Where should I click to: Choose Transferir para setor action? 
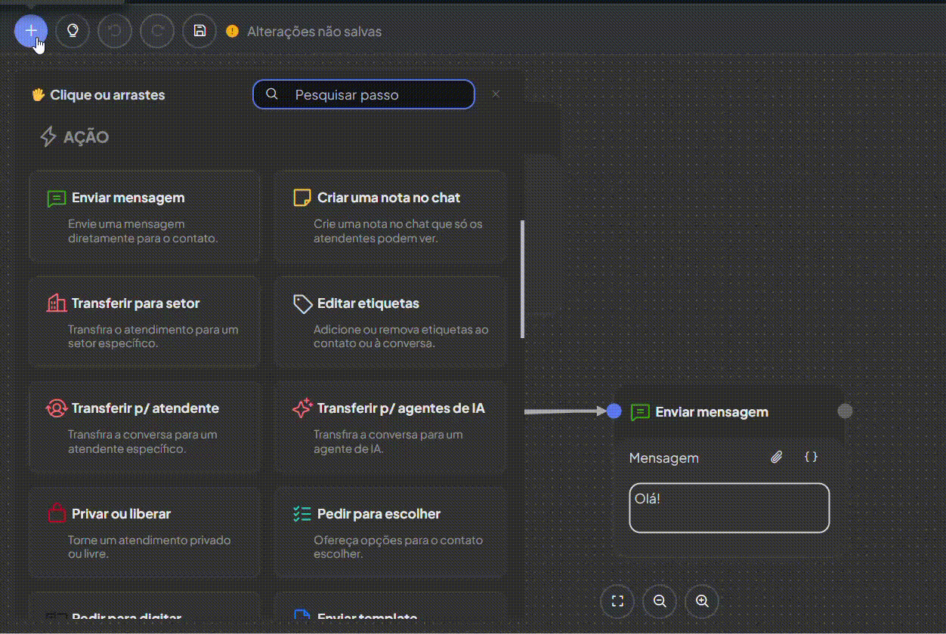tap(145, 322)
